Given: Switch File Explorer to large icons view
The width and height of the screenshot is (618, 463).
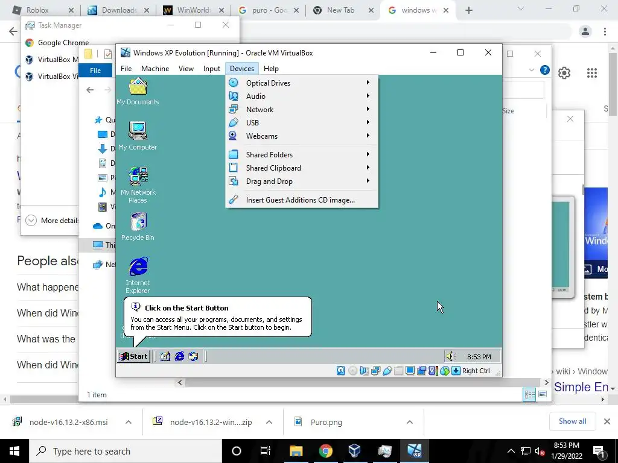Looking at the screenshot, I should click(543, 394).
